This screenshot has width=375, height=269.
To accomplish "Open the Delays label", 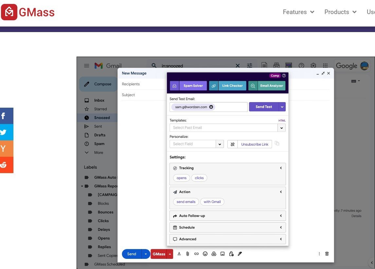I will pyautogui.click(x=104, y=229).
